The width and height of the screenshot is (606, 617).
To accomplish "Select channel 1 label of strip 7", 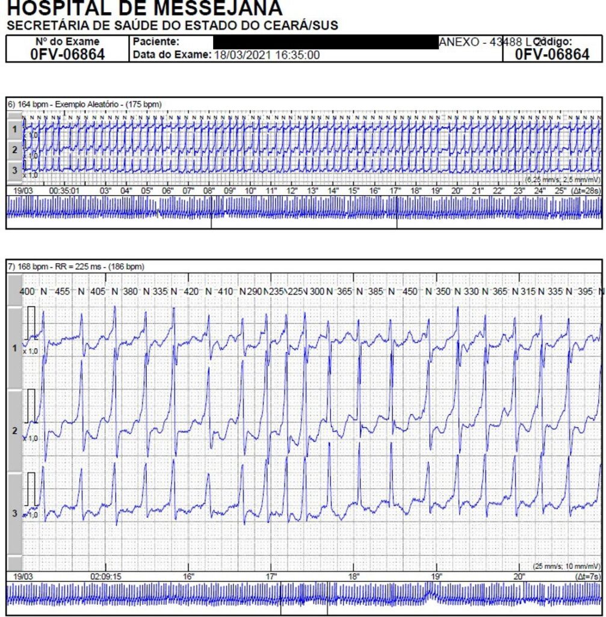I will click(x=14, y=348).
